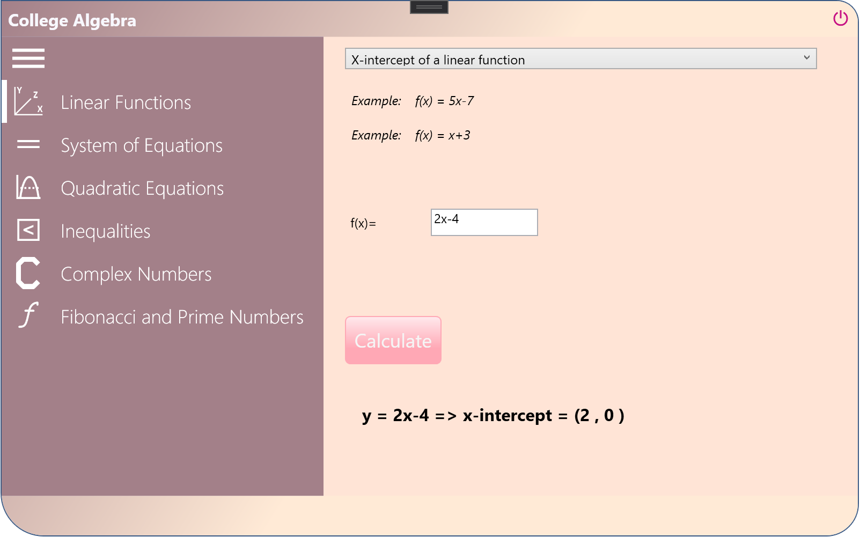This screenshot has height=537, width=860.
Task: Open the hamburger navigation menu
Action: pyautogui.click(x=28, y=58)
